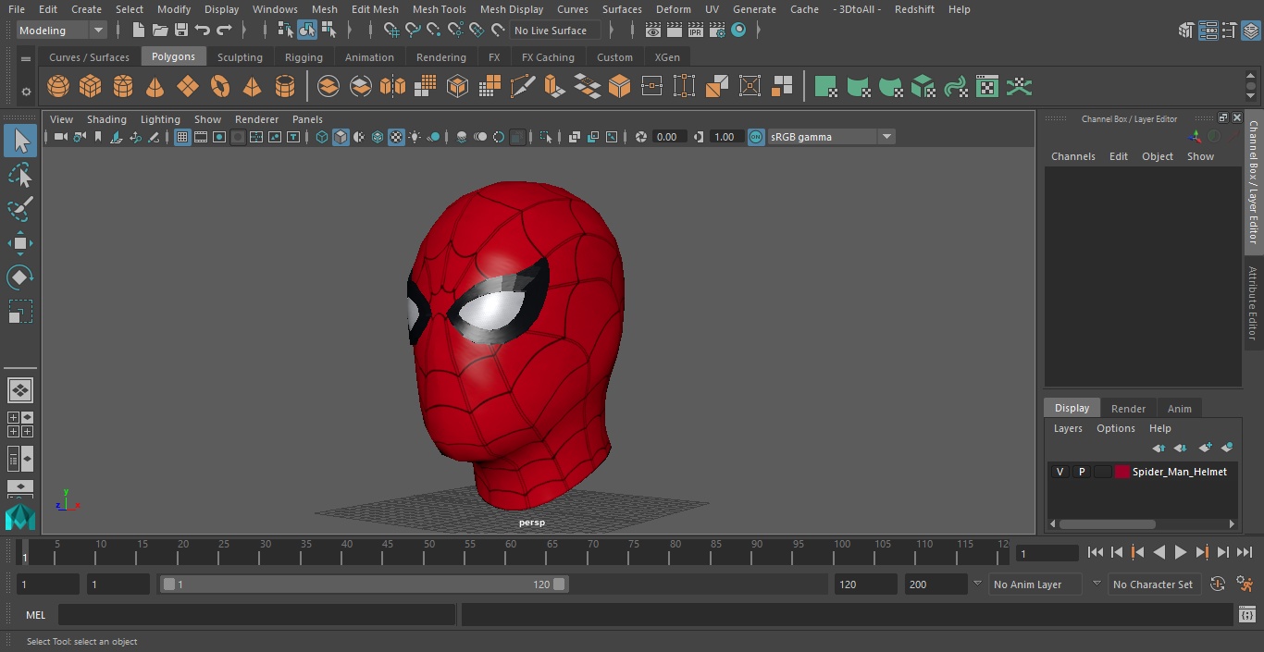Click shelf settings gear icon
Screen dimensions: 1264x652
click(x=26, y=92)
